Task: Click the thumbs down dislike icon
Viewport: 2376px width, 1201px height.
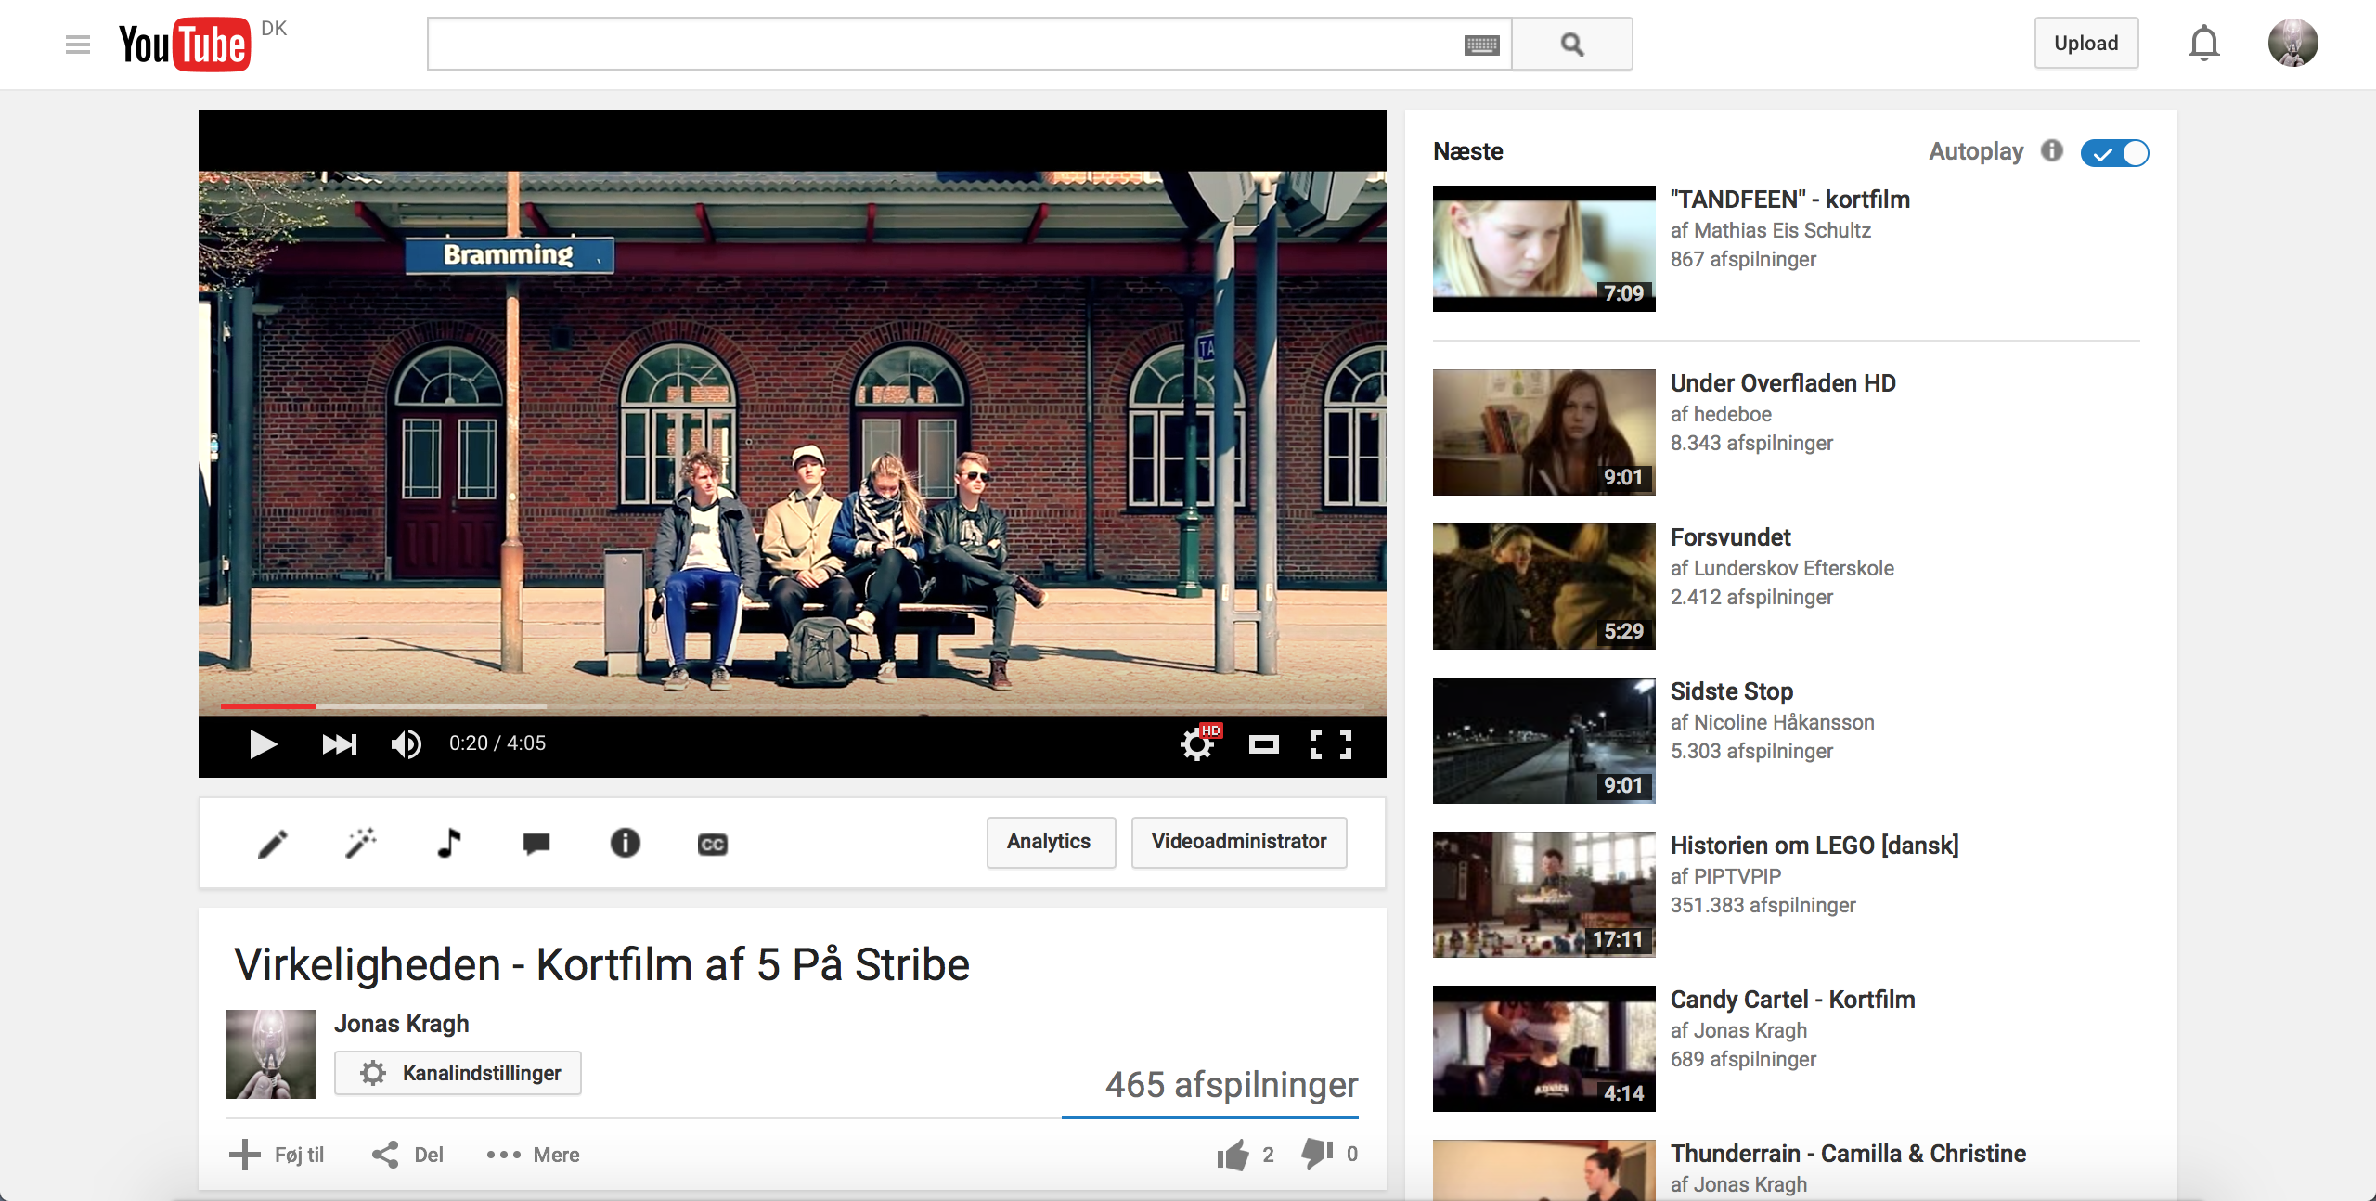Action: pos(1317,1154)
